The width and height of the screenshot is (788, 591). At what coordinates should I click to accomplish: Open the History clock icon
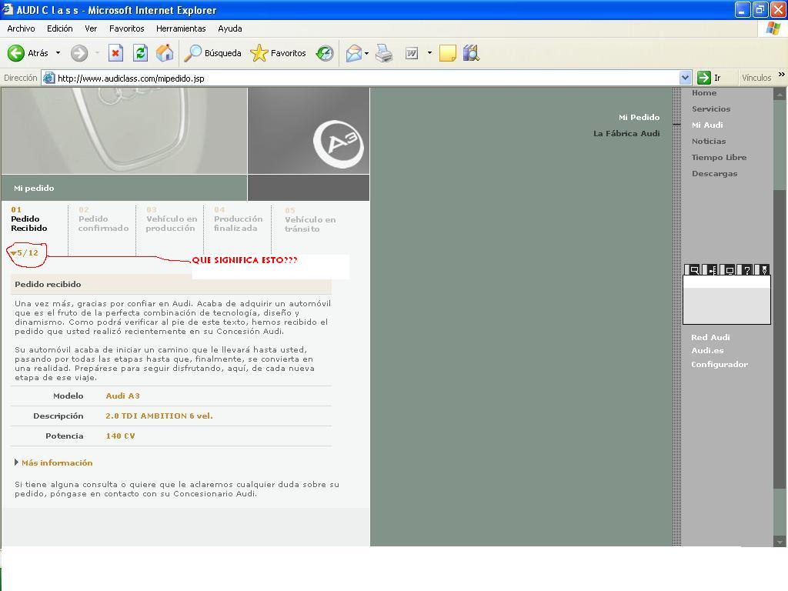pyautogui.click(x=325, y=53)
